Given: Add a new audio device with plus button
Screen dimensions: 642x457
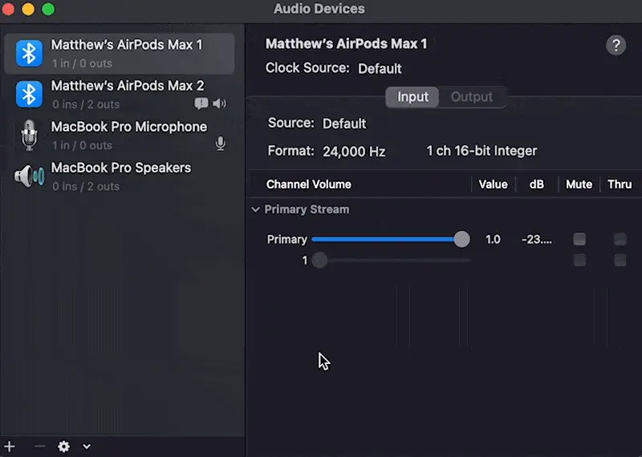Looking at the screenshot, I should [x=10, y=447].
